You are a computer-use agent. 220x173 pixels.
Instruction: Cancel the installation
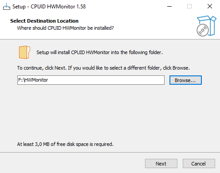tap(199, 164)
